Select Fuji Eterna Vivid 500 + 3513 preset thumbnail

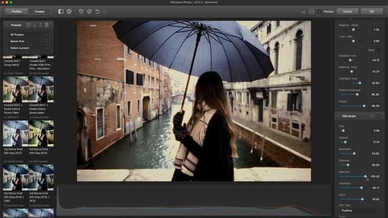pos(41,177)
